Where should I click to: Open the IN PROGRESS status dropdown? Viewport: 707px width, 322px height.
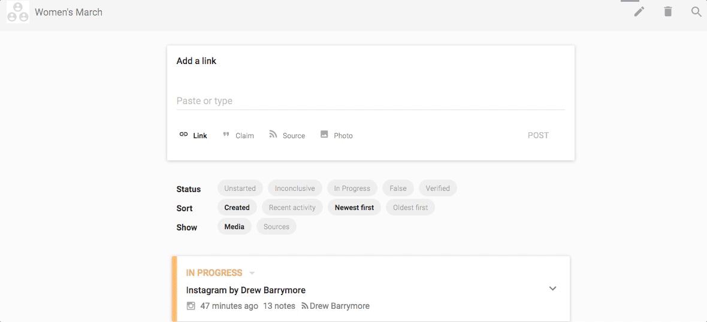pyautogui.click(x=252, y=274)
